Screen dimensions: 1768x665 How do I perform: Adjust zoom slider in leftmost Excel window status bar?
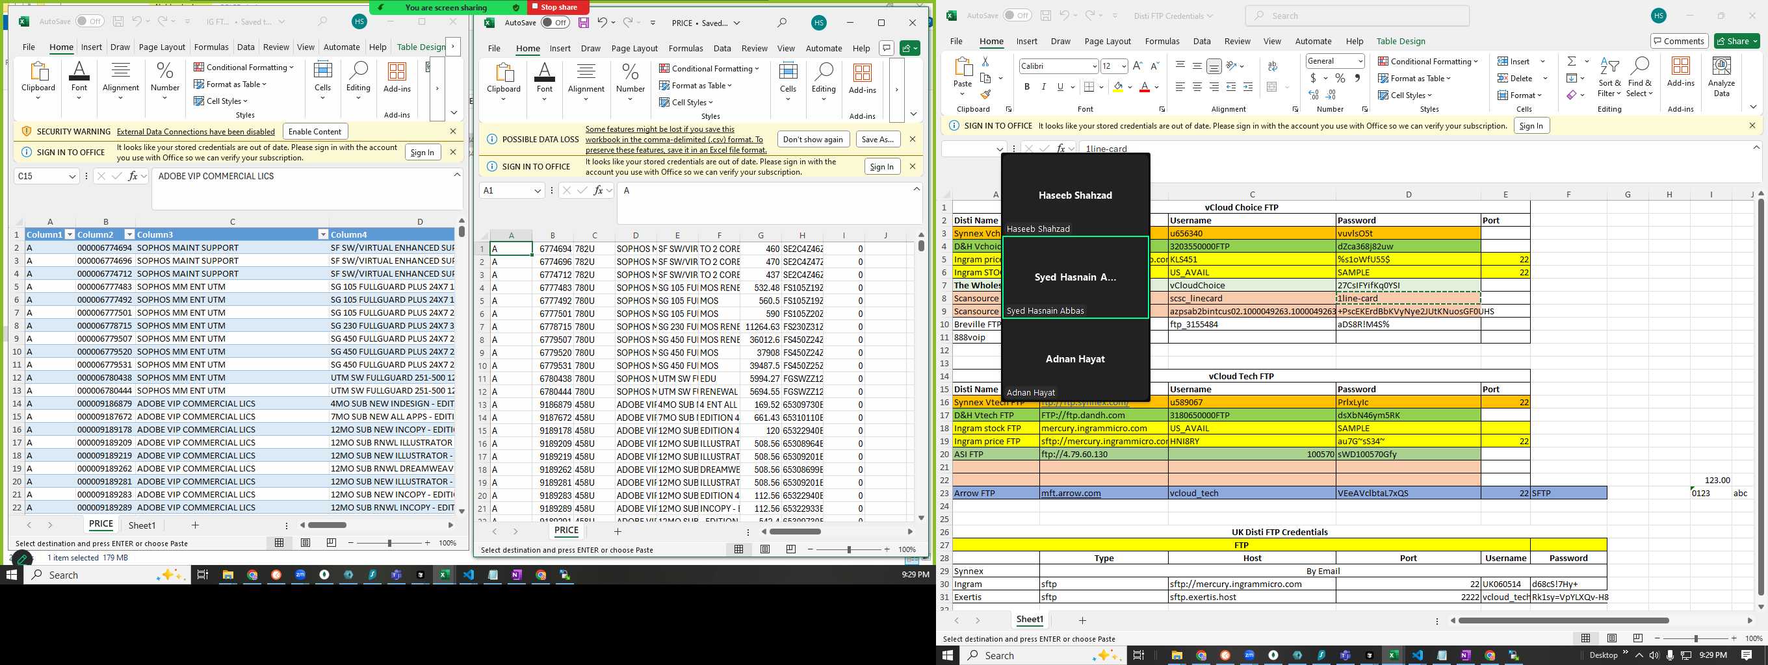(x=389, y=543)
